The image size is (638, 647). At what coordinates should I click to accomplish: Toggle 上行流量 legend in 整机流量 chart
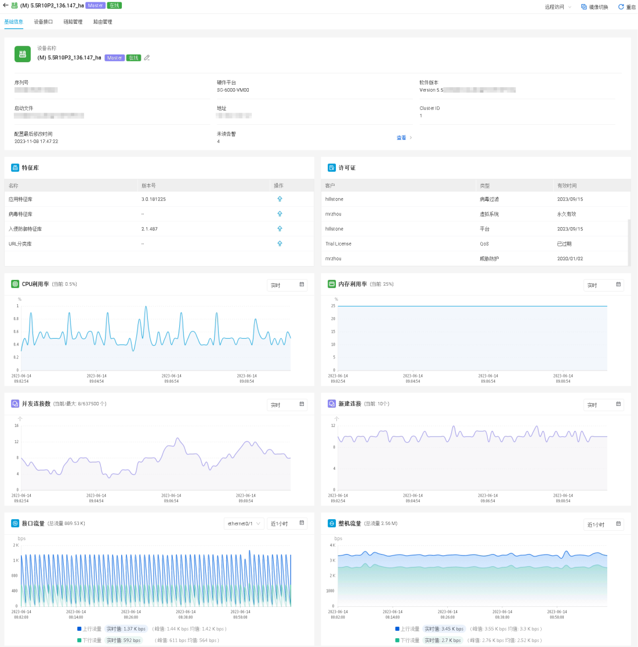click(x=409, y=629)
